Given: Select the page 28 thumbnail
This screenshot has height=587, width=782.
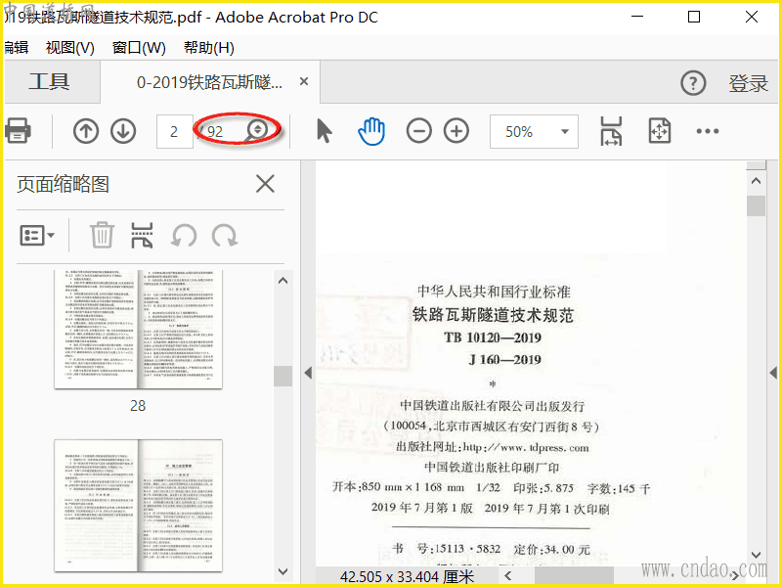Looking at the screenshot, I should click(138, 330).
